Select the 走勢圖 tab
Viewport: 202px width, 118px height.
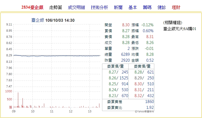tap(55, 8)
